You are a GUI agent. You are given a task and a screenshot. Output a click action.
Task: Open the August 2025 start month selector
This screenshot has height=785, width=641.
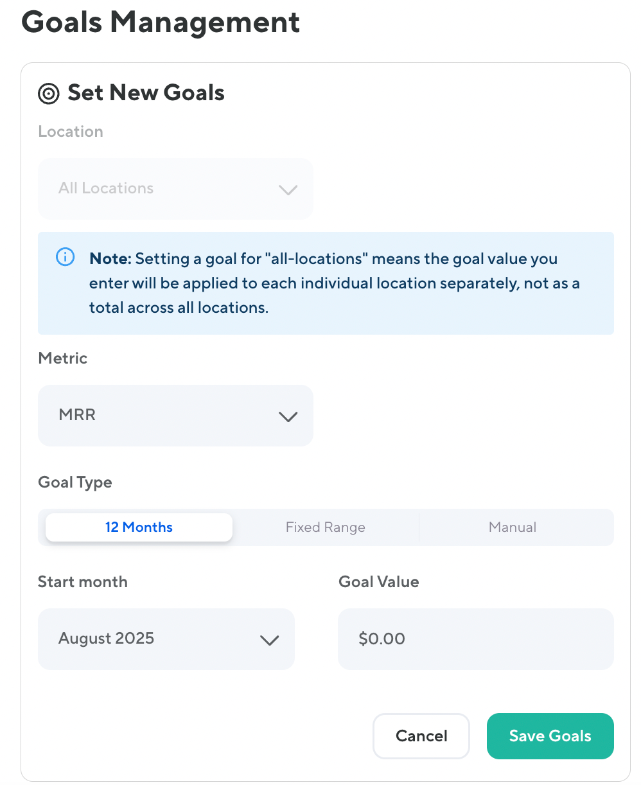[166, 639]
